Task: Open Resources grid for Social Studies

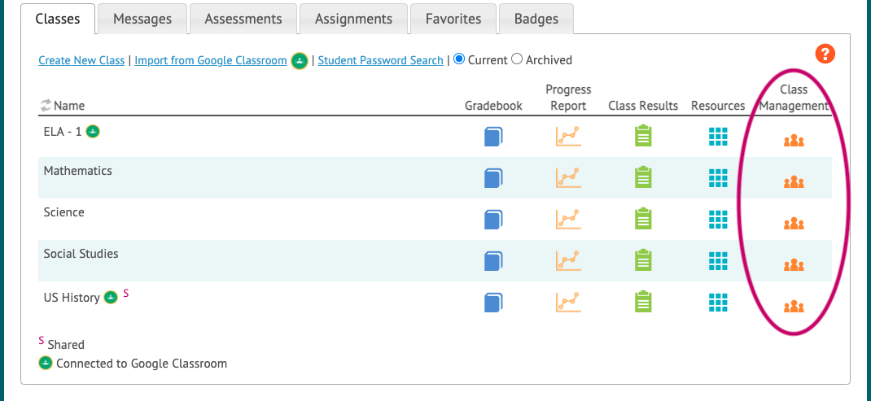Action: tap(718, 260)
